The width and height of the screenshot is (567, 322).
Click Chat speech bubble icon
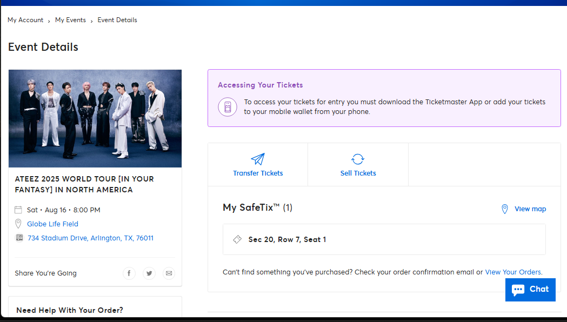tap(518, 290)
